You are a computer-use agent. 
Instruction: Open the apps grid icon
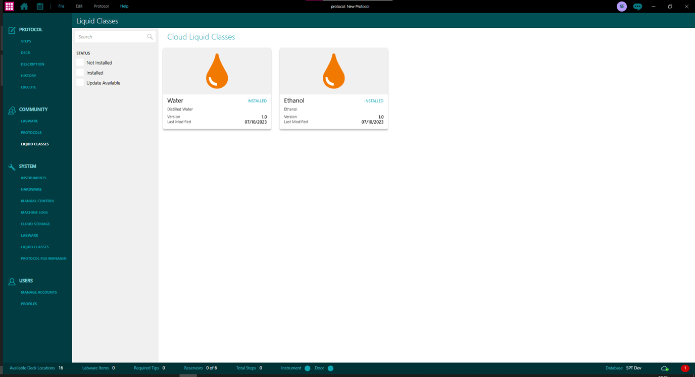(9, 6)
